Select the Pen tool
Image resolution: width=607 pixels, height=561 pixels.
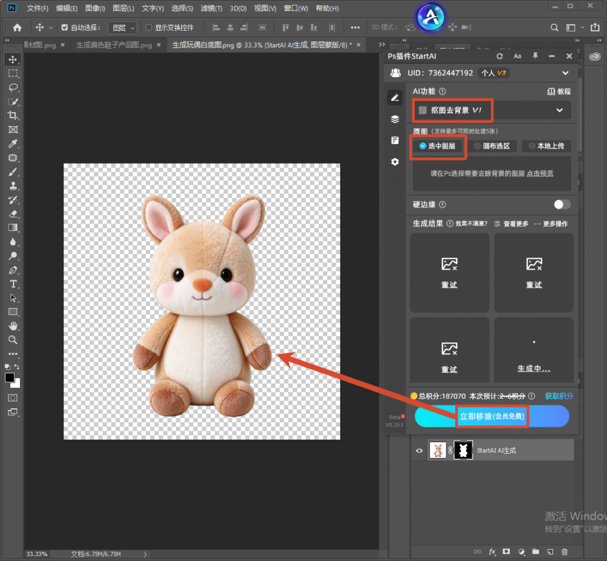click(13, 270)
